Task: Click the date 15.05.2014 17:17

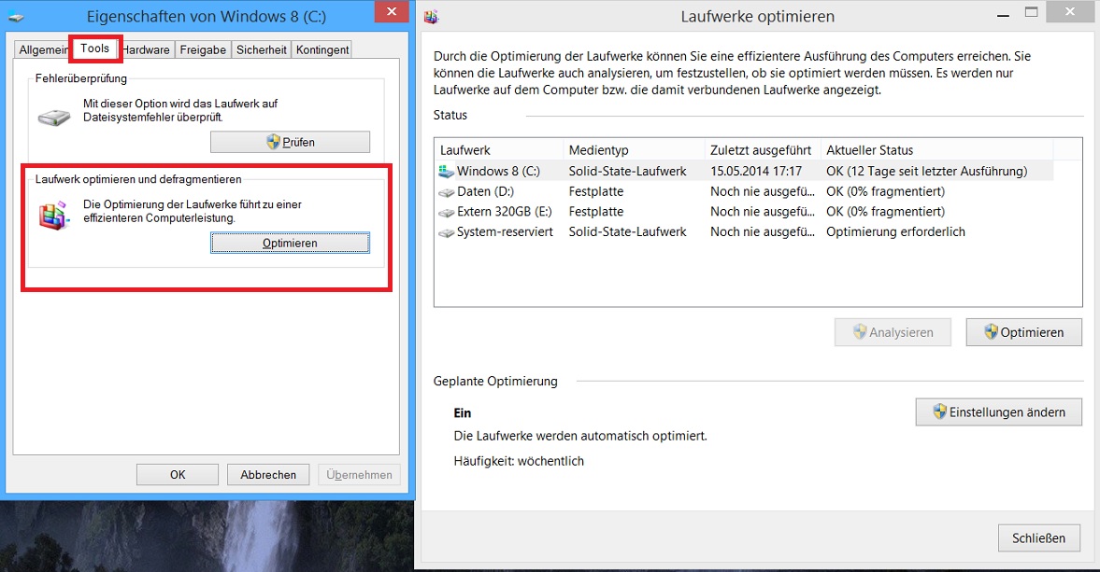Action: click(755, 171)
